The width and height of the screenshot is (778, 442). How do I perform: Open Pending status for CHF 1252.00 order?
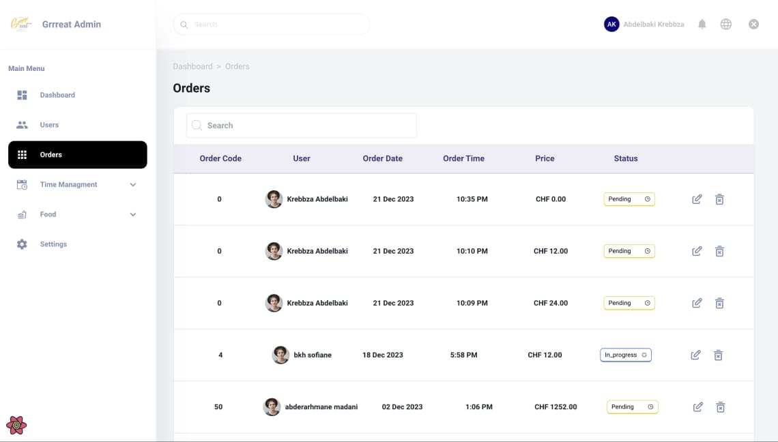[x=632, y=407]
